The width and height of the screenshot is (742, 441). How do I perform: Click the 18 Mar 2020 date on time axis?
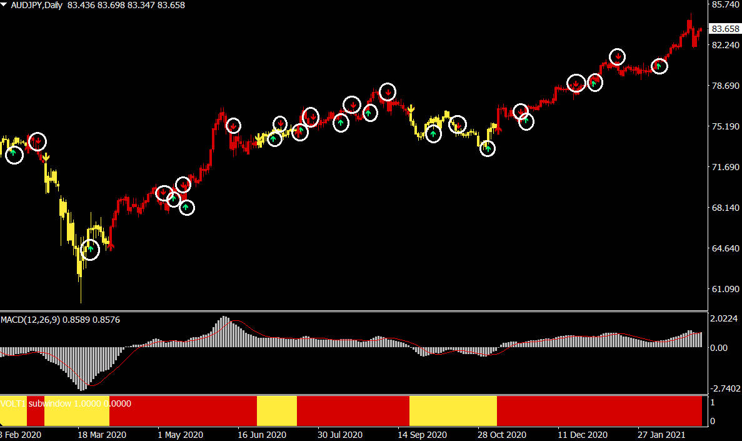(x=101, y=435)
